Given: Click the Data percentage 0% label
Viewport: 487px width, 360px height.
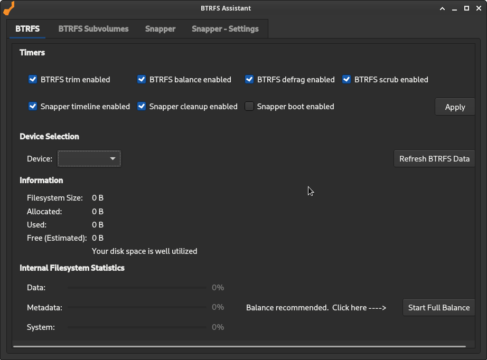Looking at the screenshot, I should pyautogui.click(x=218, y=288).
